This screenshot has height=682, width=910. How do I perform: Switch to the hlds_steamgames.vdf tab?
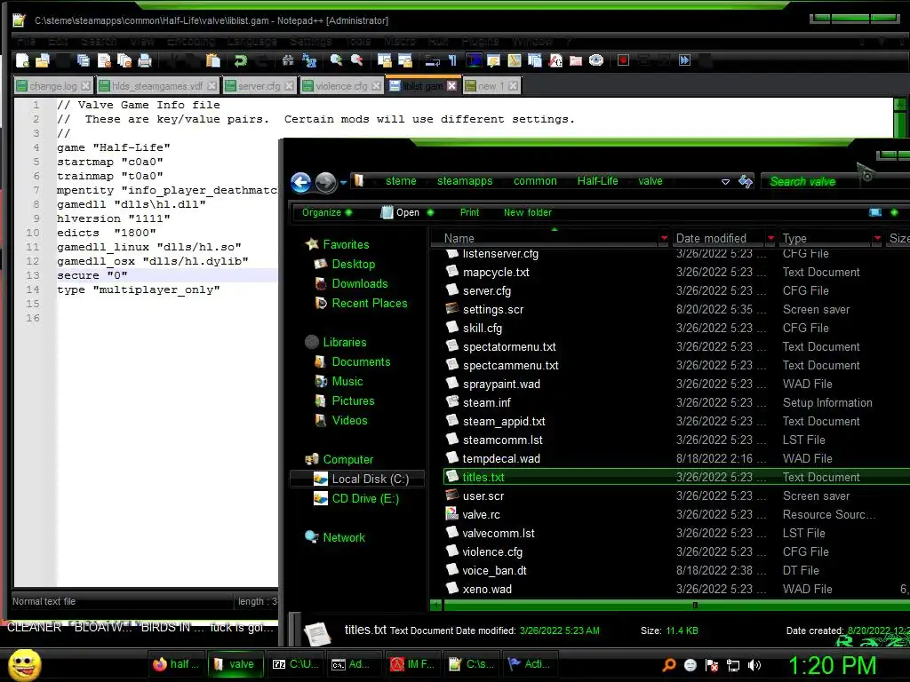157,86
